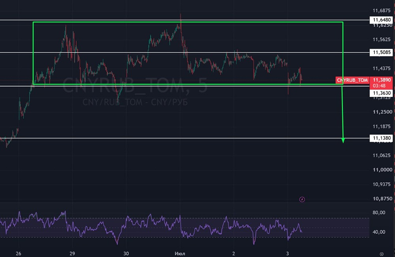Select the 11,5085 horizontal line label

tap(381, 52)
